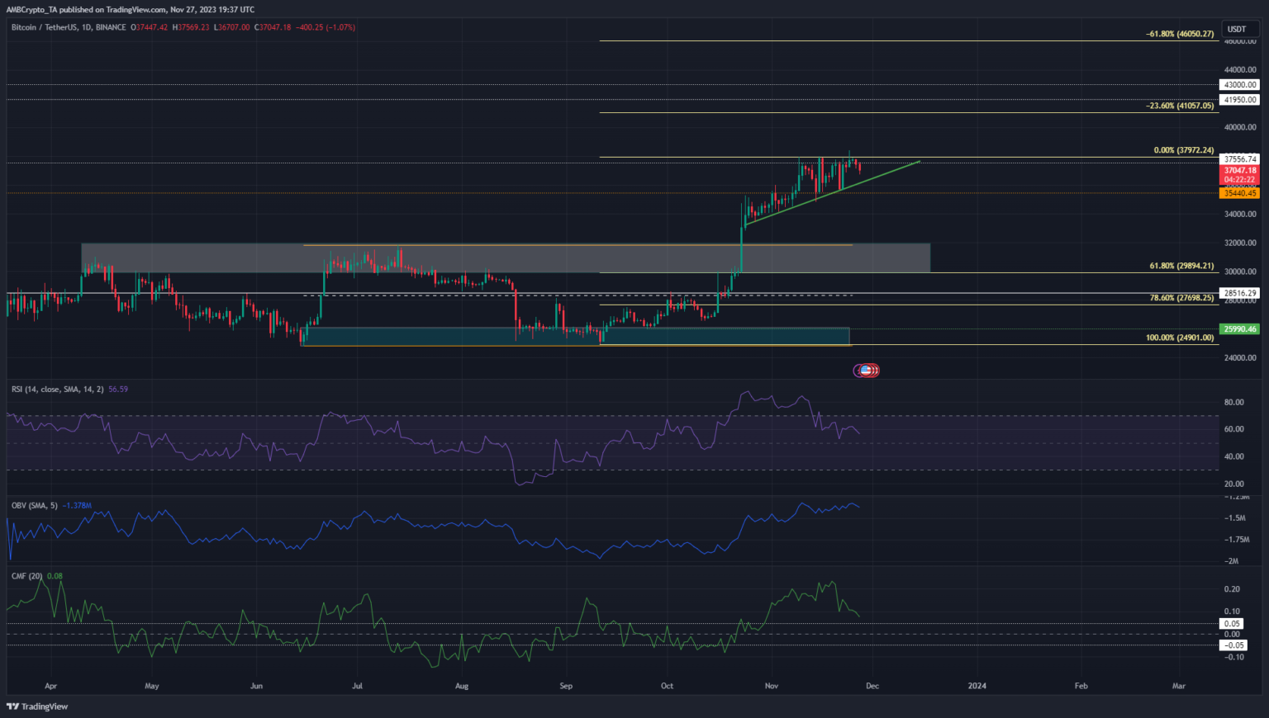Toggle the green 25990.46 price level label

pyautogui.click(x=1238, y=328)
